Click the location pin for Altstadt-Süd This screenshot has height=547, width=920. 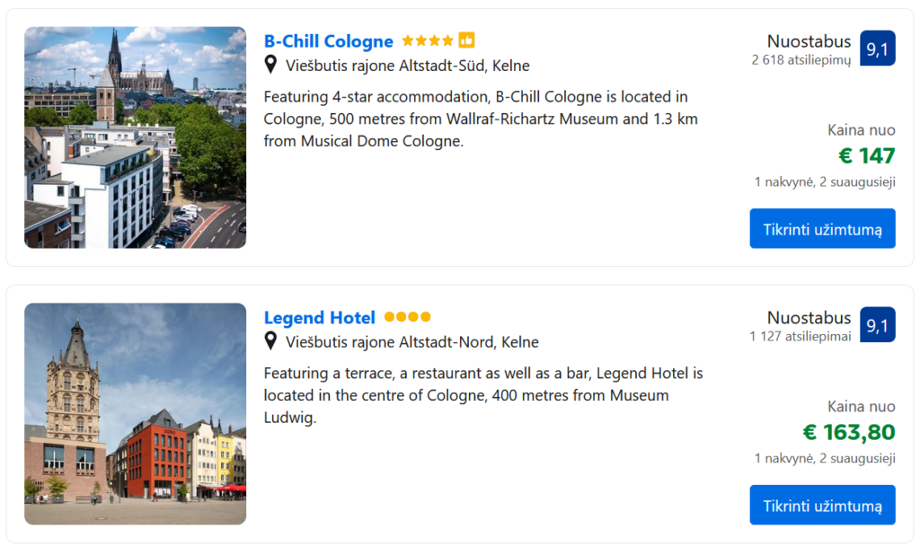point(270,65)
